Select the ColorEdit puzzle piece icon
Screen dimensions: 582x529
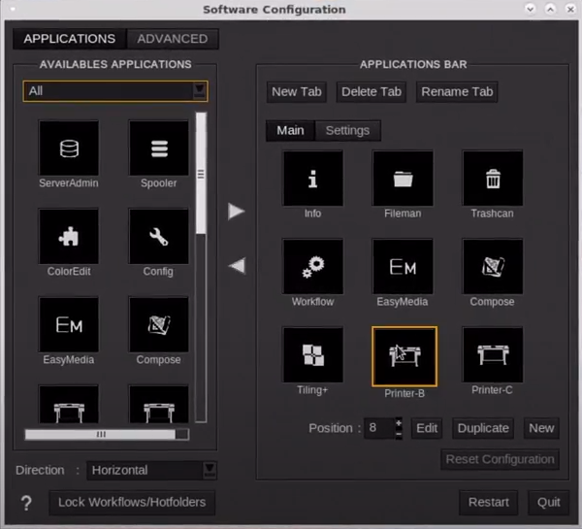coord(69,236)
